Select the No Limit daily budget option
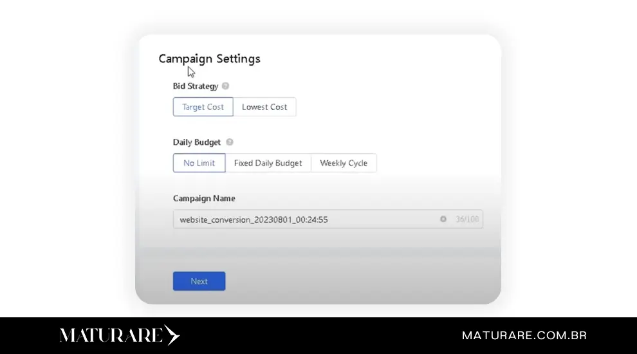The height and width of the screenshot is (354, 637). pyautogui.click(x=199, y=163)
